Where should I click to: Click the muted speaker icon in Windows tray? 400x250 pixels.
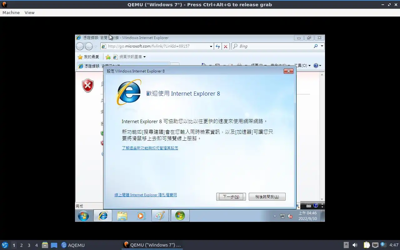(290, 216)
